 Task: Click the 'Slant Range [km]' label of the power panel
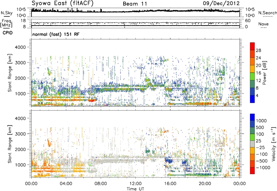coord(10,73)
